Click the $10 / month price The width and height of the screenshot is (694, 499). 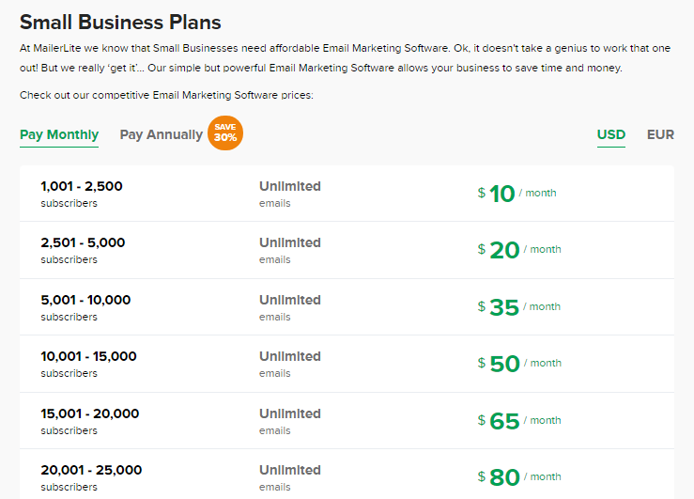pos(517,194)
